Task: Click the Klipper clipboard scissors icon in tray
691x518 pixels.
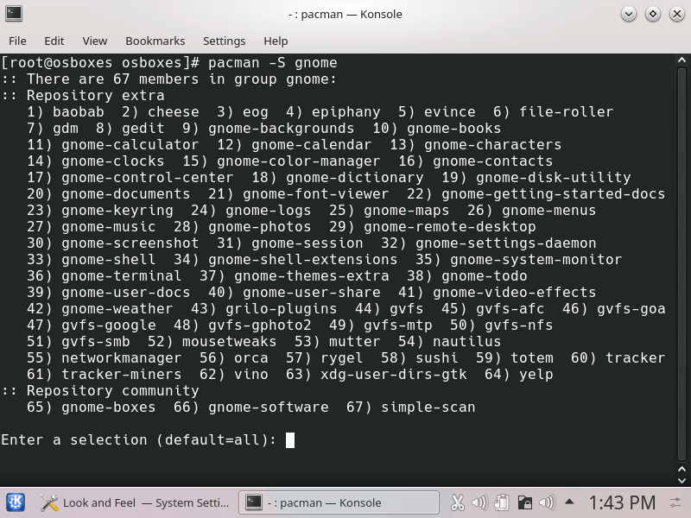Action: coord(459,502)
